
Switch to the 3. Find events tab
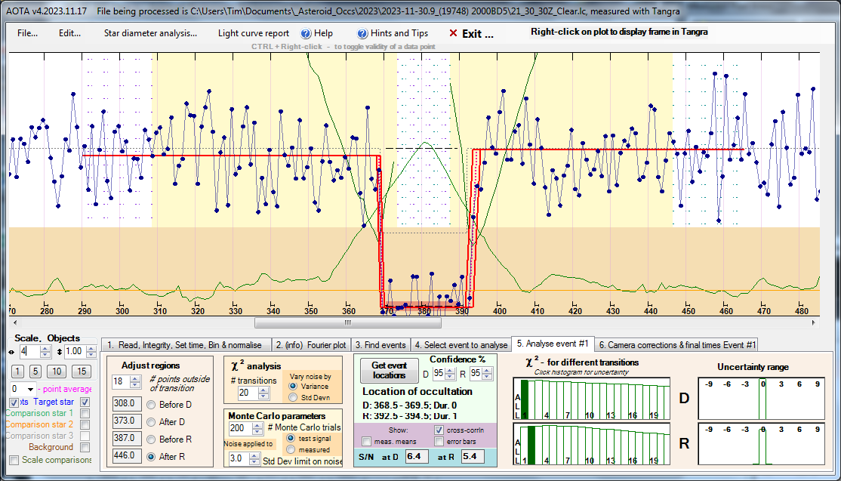[x=380, y=344]
